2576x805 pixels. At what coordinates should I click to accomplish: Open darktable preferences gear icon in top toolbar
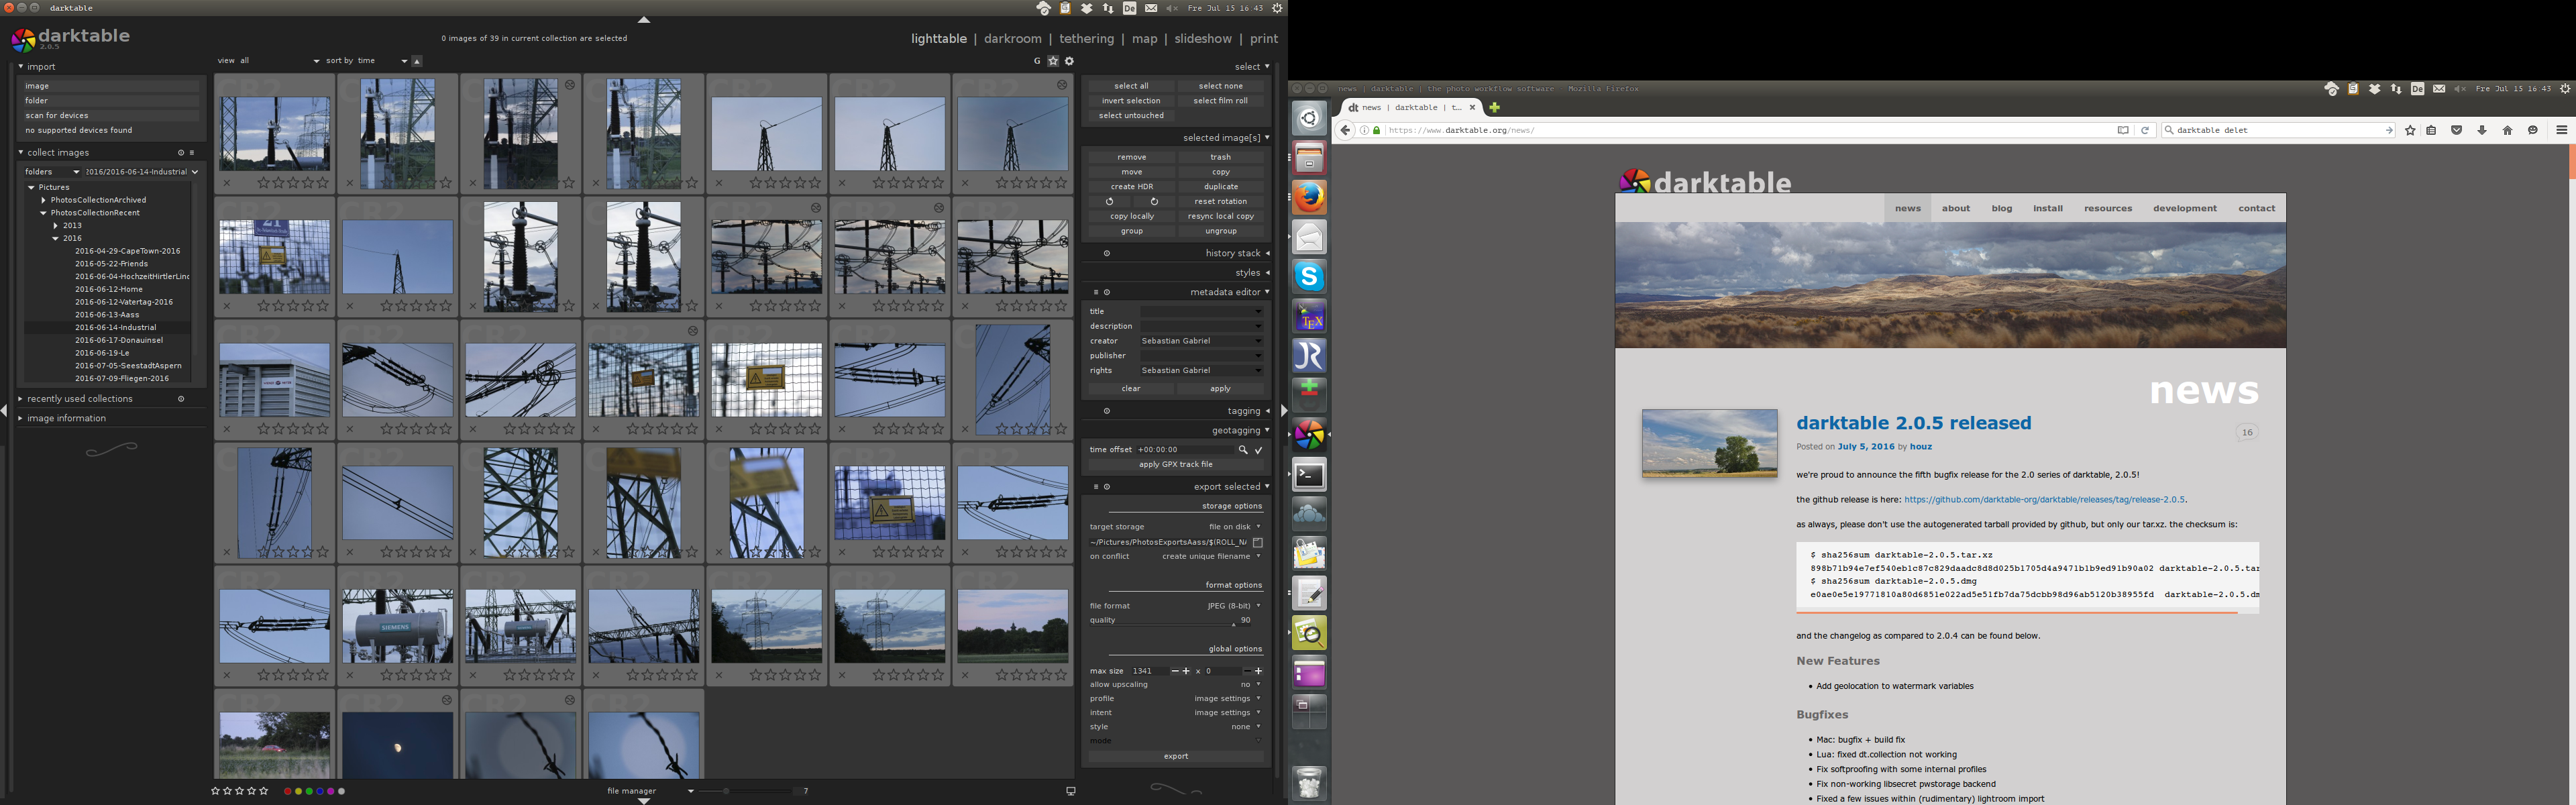[x=1069, y=61]
